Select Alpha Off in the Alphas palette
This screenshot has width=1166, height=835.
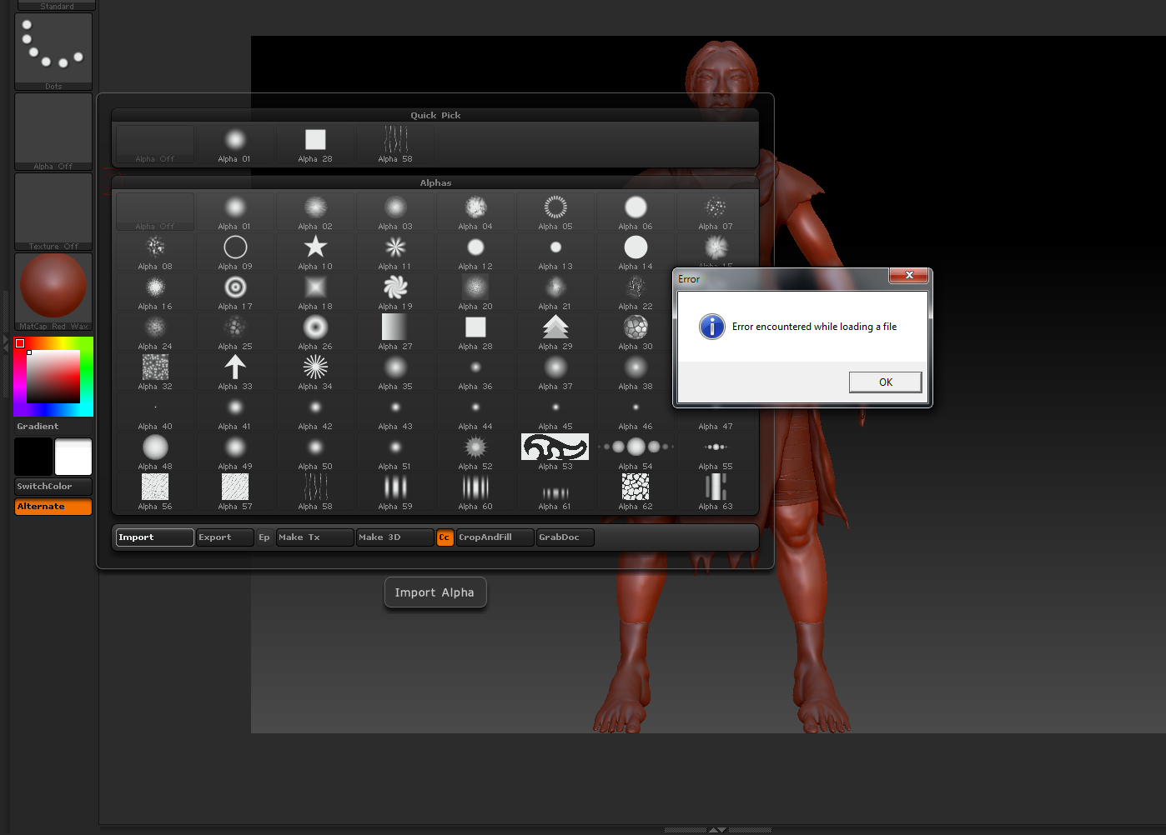(x=154, y=210)
